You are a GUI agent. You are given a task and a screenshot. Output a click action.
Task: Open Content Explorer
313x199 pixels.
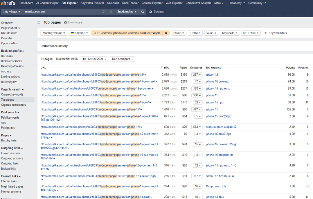[152, 3]
